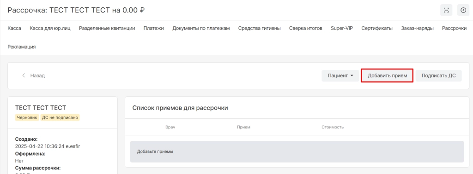Open the Рассрочки tab
This screenshot has height=174, width=473.
[x=455, y=28]
